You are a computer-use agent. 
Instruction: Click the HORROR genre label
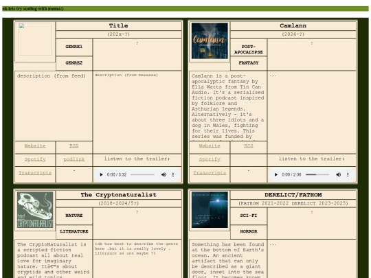tap(249, 231)
